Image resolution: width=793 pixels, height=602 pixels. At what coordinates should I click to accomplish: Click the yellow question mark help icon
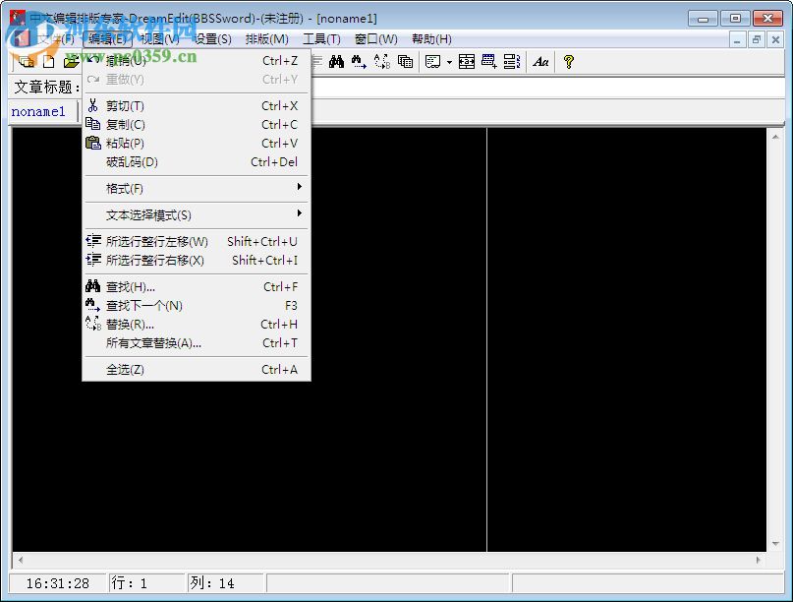pyautogui.click(x=569, y=61)
